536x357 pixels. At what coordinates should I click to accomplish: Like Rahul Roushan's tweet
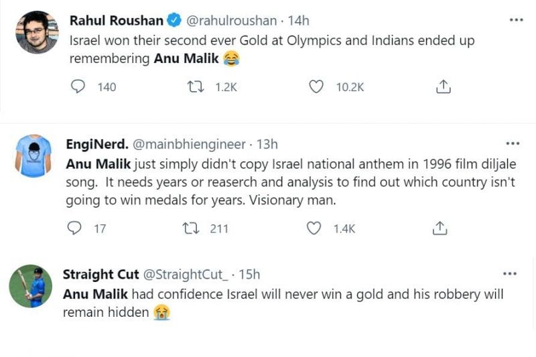tap(317, 86)
